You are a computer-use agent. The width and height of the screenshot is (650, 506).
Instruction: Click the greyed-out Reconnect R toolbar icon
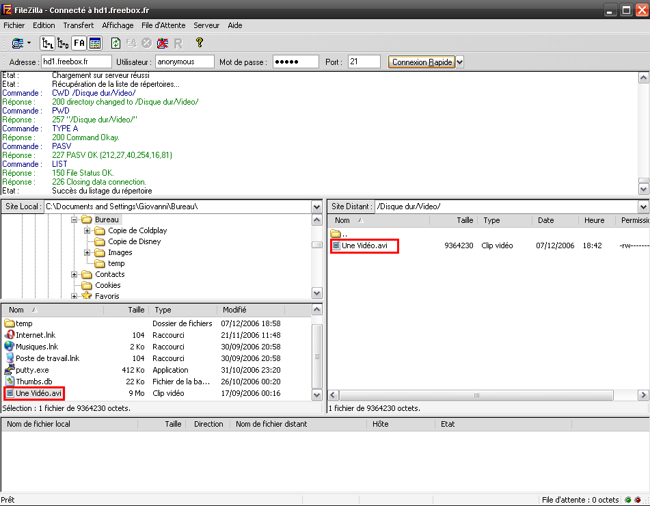178,43
